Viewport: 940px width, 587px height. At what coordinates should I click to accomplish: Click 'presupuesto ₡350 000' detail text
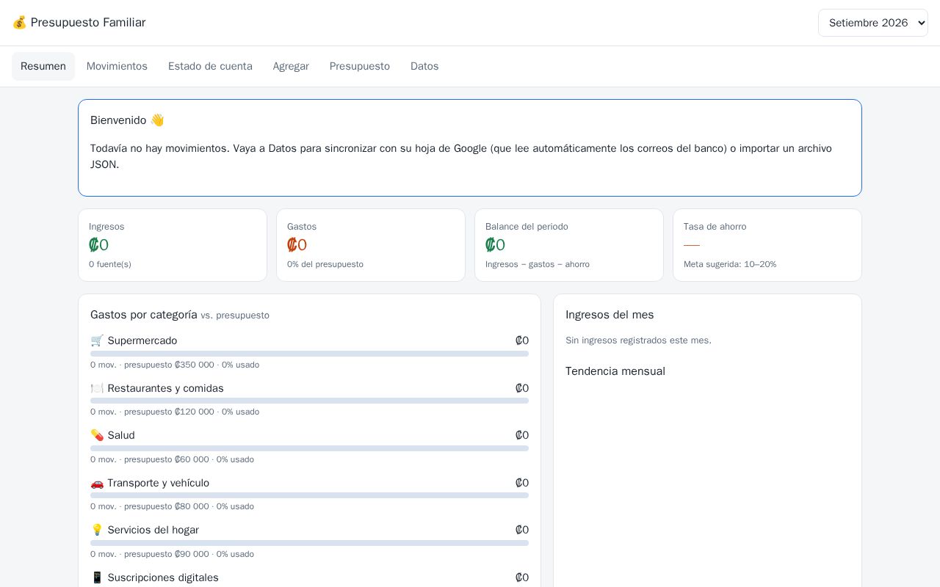tap(169, 365)
